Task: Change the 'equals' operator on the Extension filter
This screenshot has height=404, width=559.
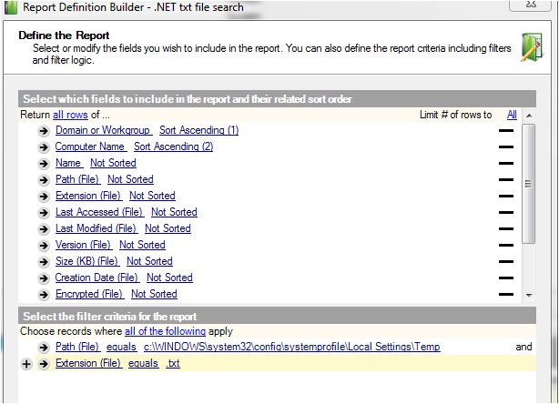Action: pyautogui.click(x=143, y=363)
